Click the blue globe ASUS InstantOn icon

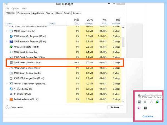pyautogui.click(x=11, y=36)
